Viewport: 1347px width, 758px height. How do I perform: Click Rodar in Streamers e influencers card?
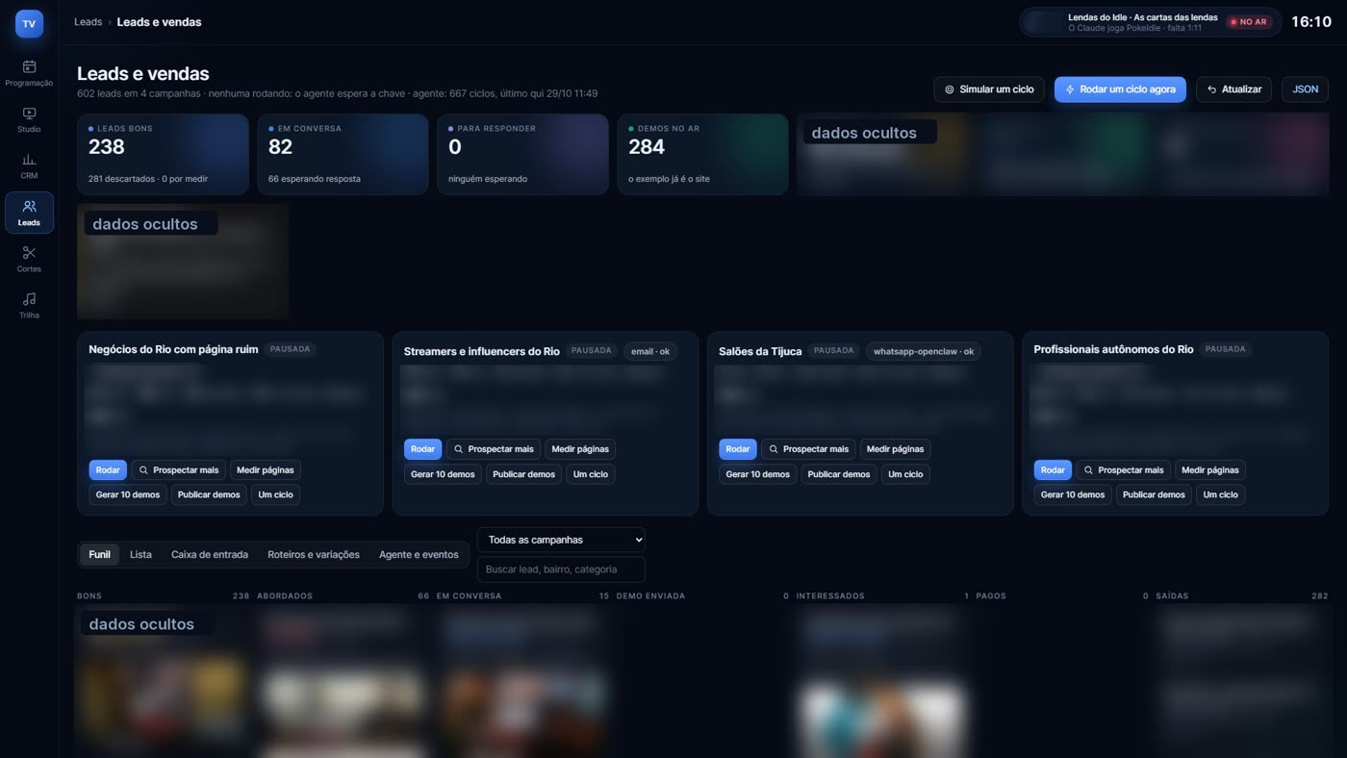point(423,449)
